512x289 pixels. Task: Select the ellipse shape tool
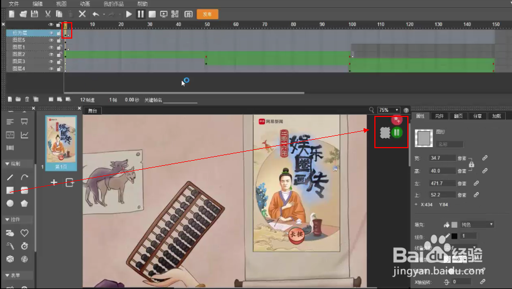10,203
